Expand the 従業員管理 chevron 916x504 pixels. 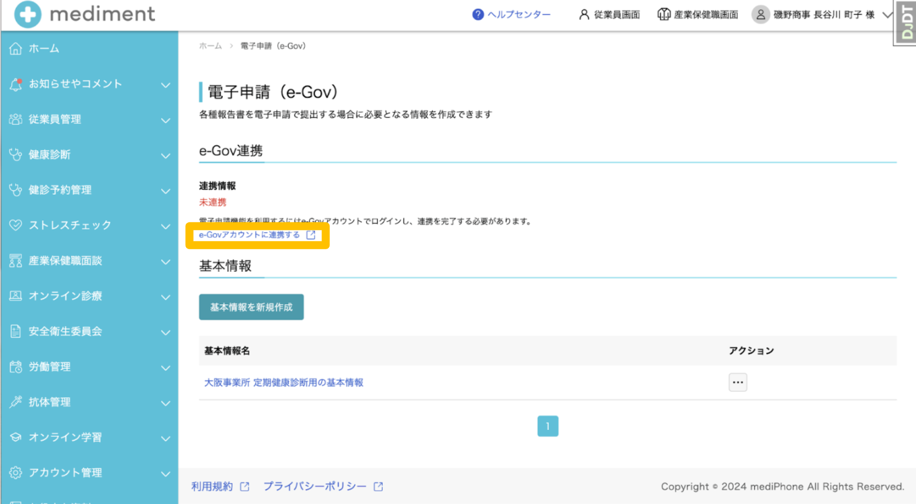(165, 120)
